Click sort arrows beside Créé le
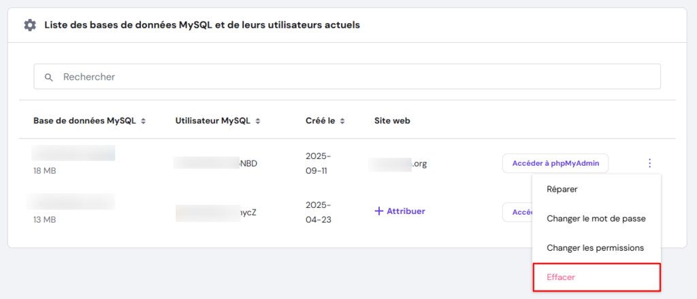Image resolution: width=697 pixels, height=299 pixels. [342, 121]
